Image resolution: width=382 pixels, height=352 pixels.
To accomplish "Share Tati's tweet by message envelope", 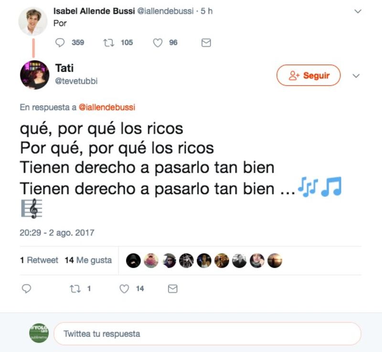I will pyautogui.click(x=173, y=289).
